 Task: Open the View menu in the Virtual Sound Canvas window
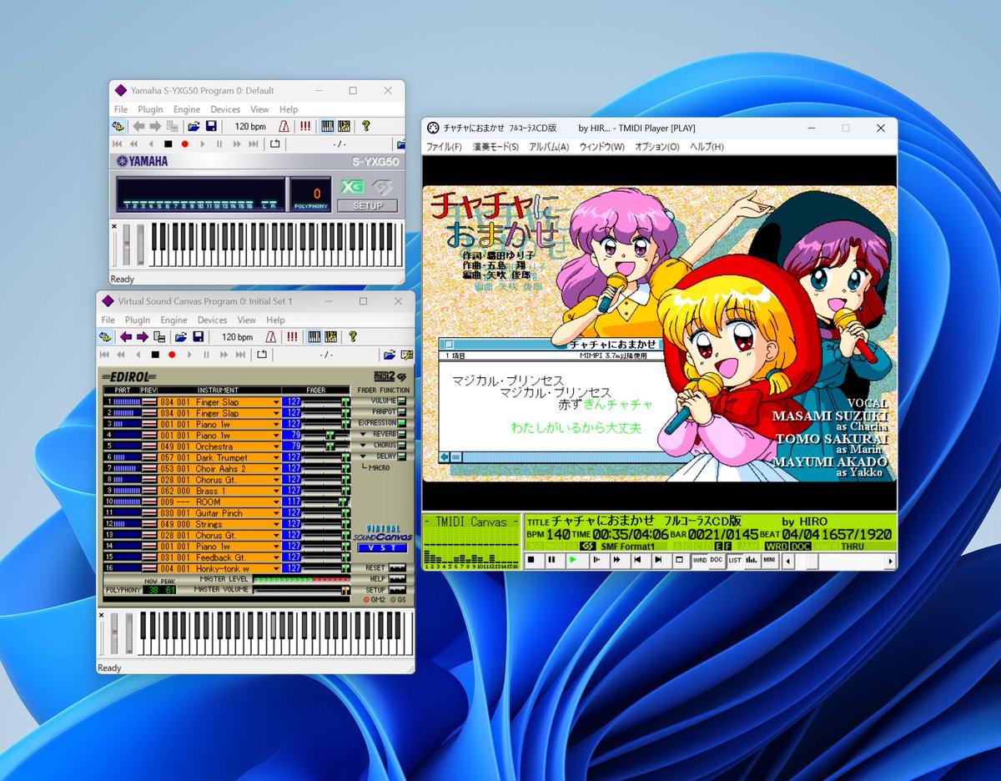click(x=247, y=320)
